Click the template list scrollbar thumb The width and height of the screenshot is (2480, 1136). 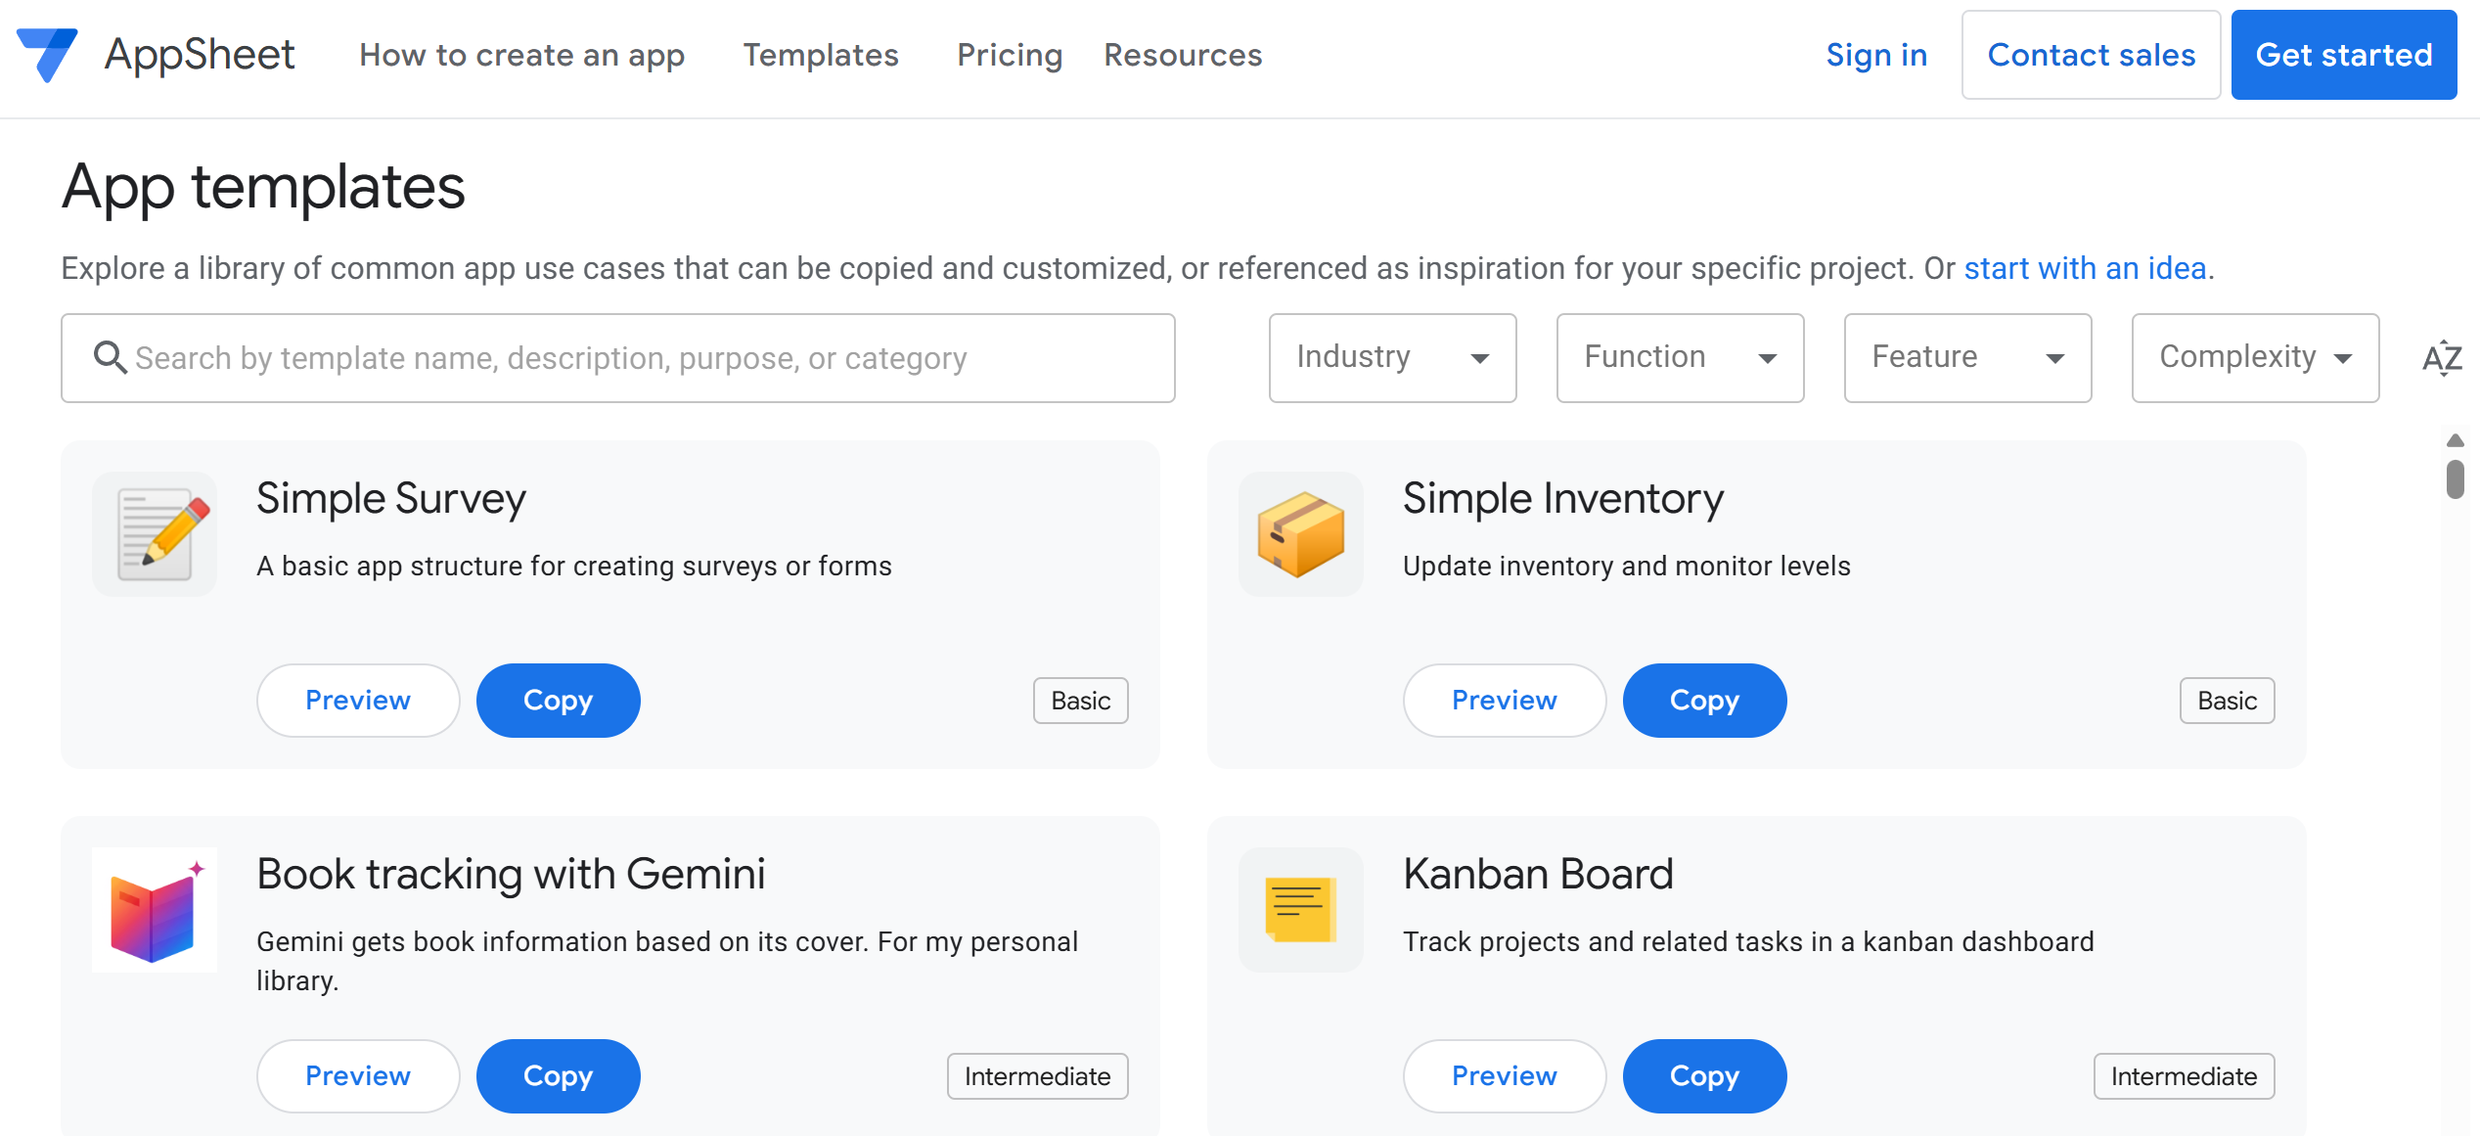[x=2455, y=479]
